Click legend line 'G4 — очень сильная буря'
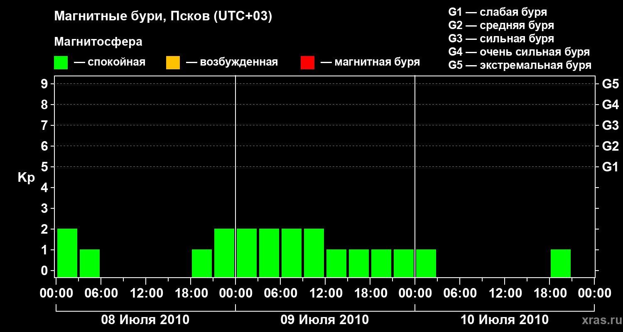623x332 pixels. [519, 52]
